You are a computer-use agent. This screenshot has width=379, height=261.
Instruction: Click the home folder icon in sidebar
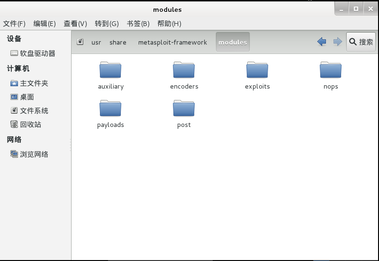click(14, 83)
